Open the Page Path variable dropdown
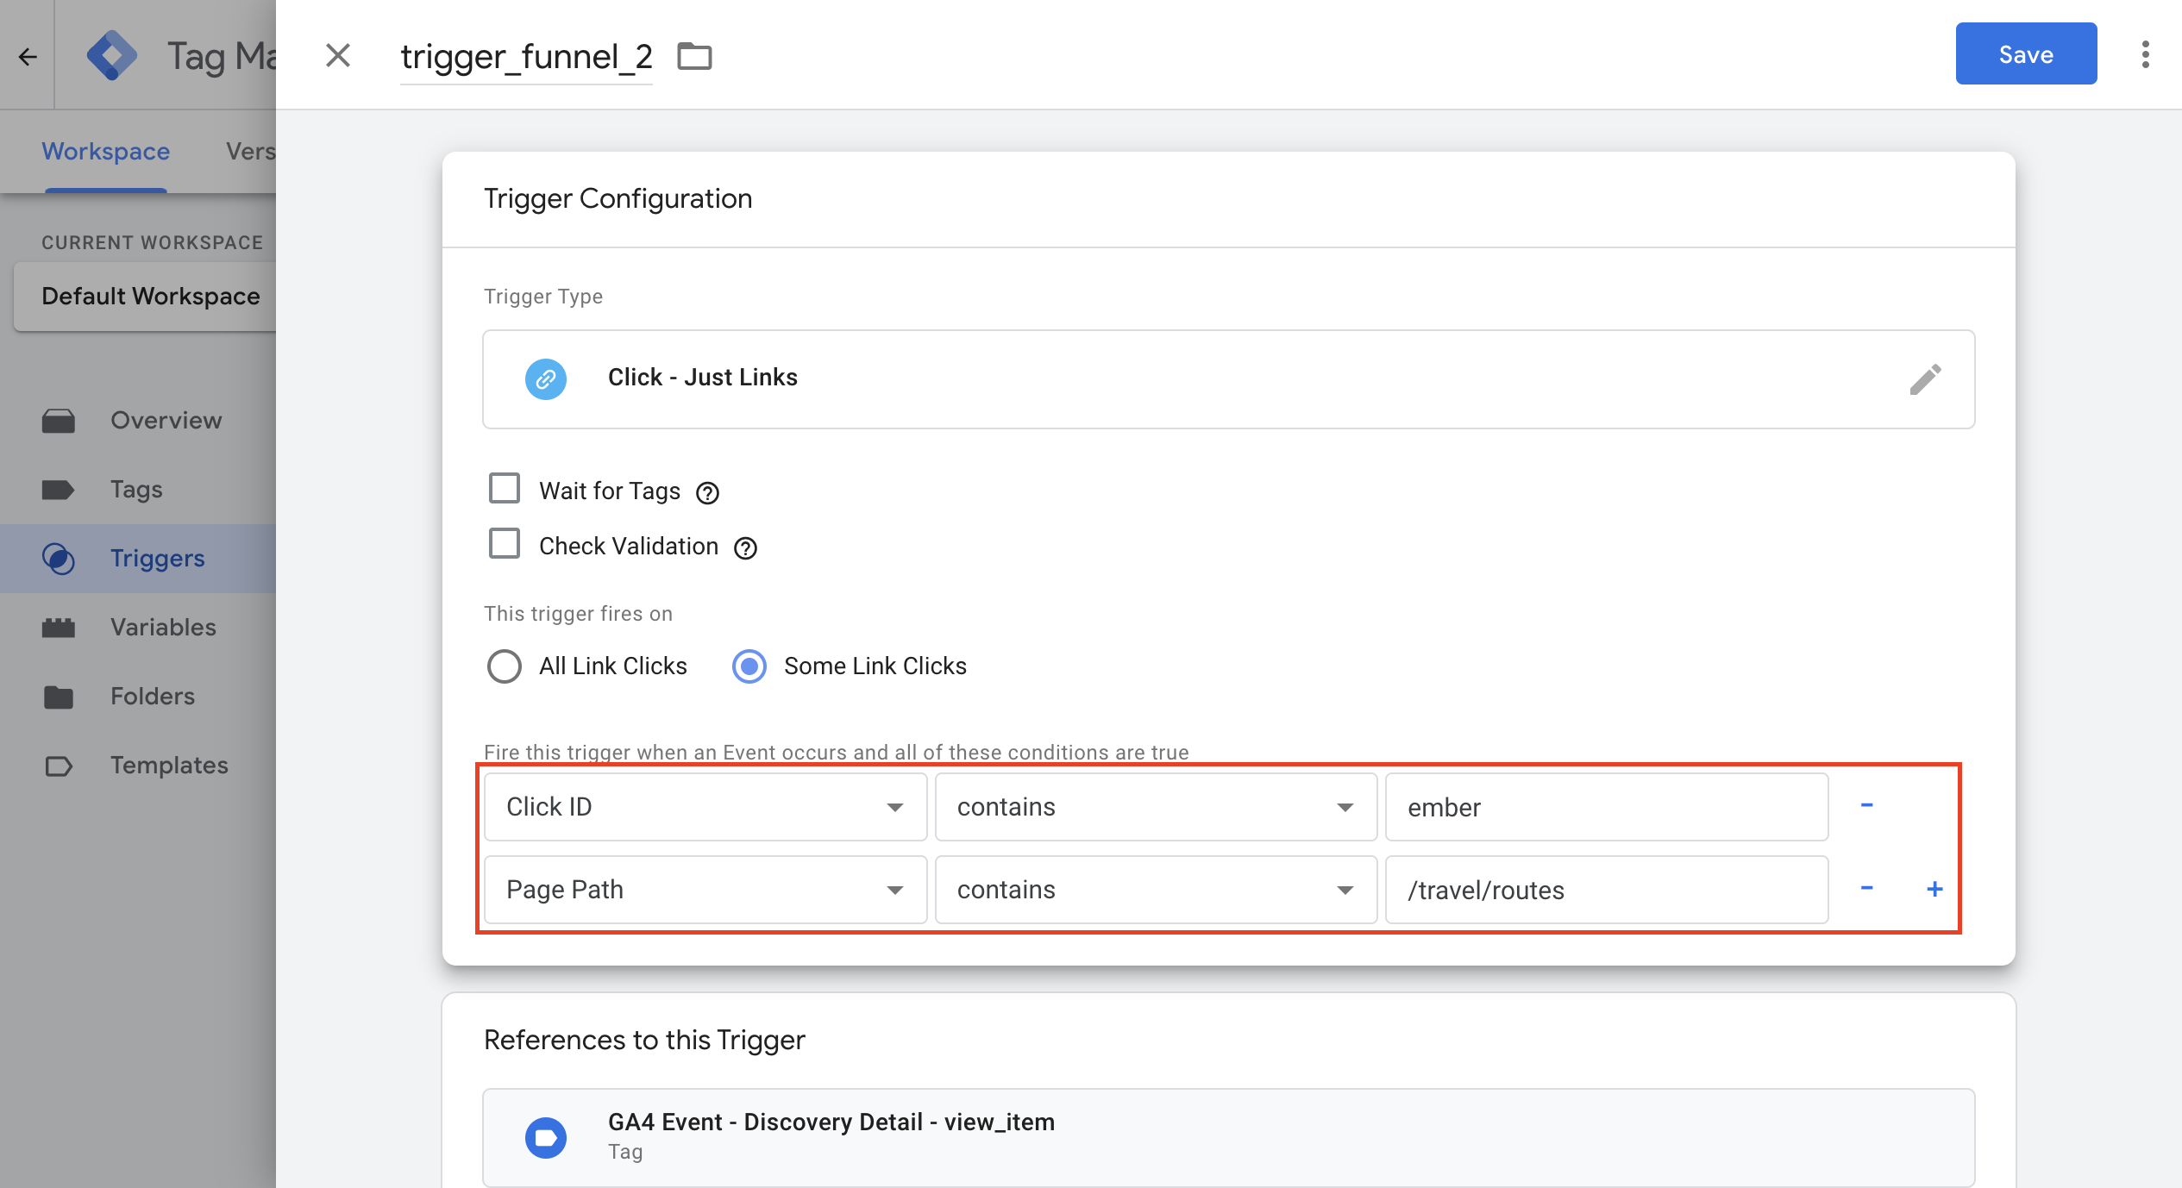The height and width of the screenshot is (1188, 2182). point(705,890)
